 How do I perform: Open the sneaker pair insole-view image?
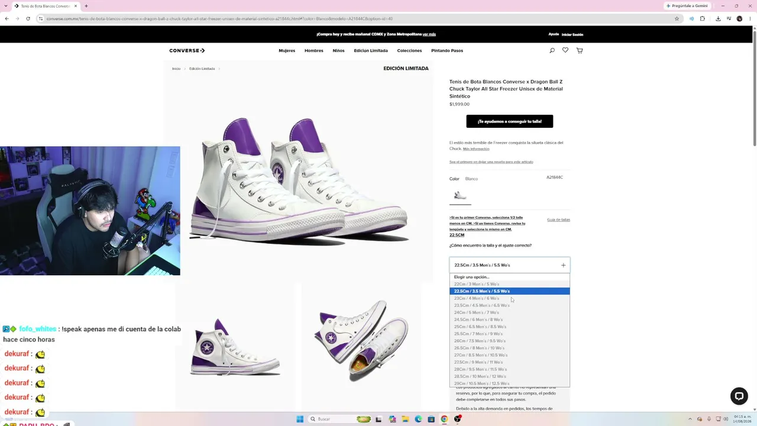[361, 340]
